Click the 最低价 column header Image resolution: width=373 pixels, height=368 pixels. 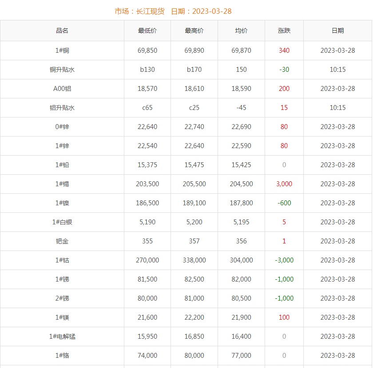[x=147, y=31]
